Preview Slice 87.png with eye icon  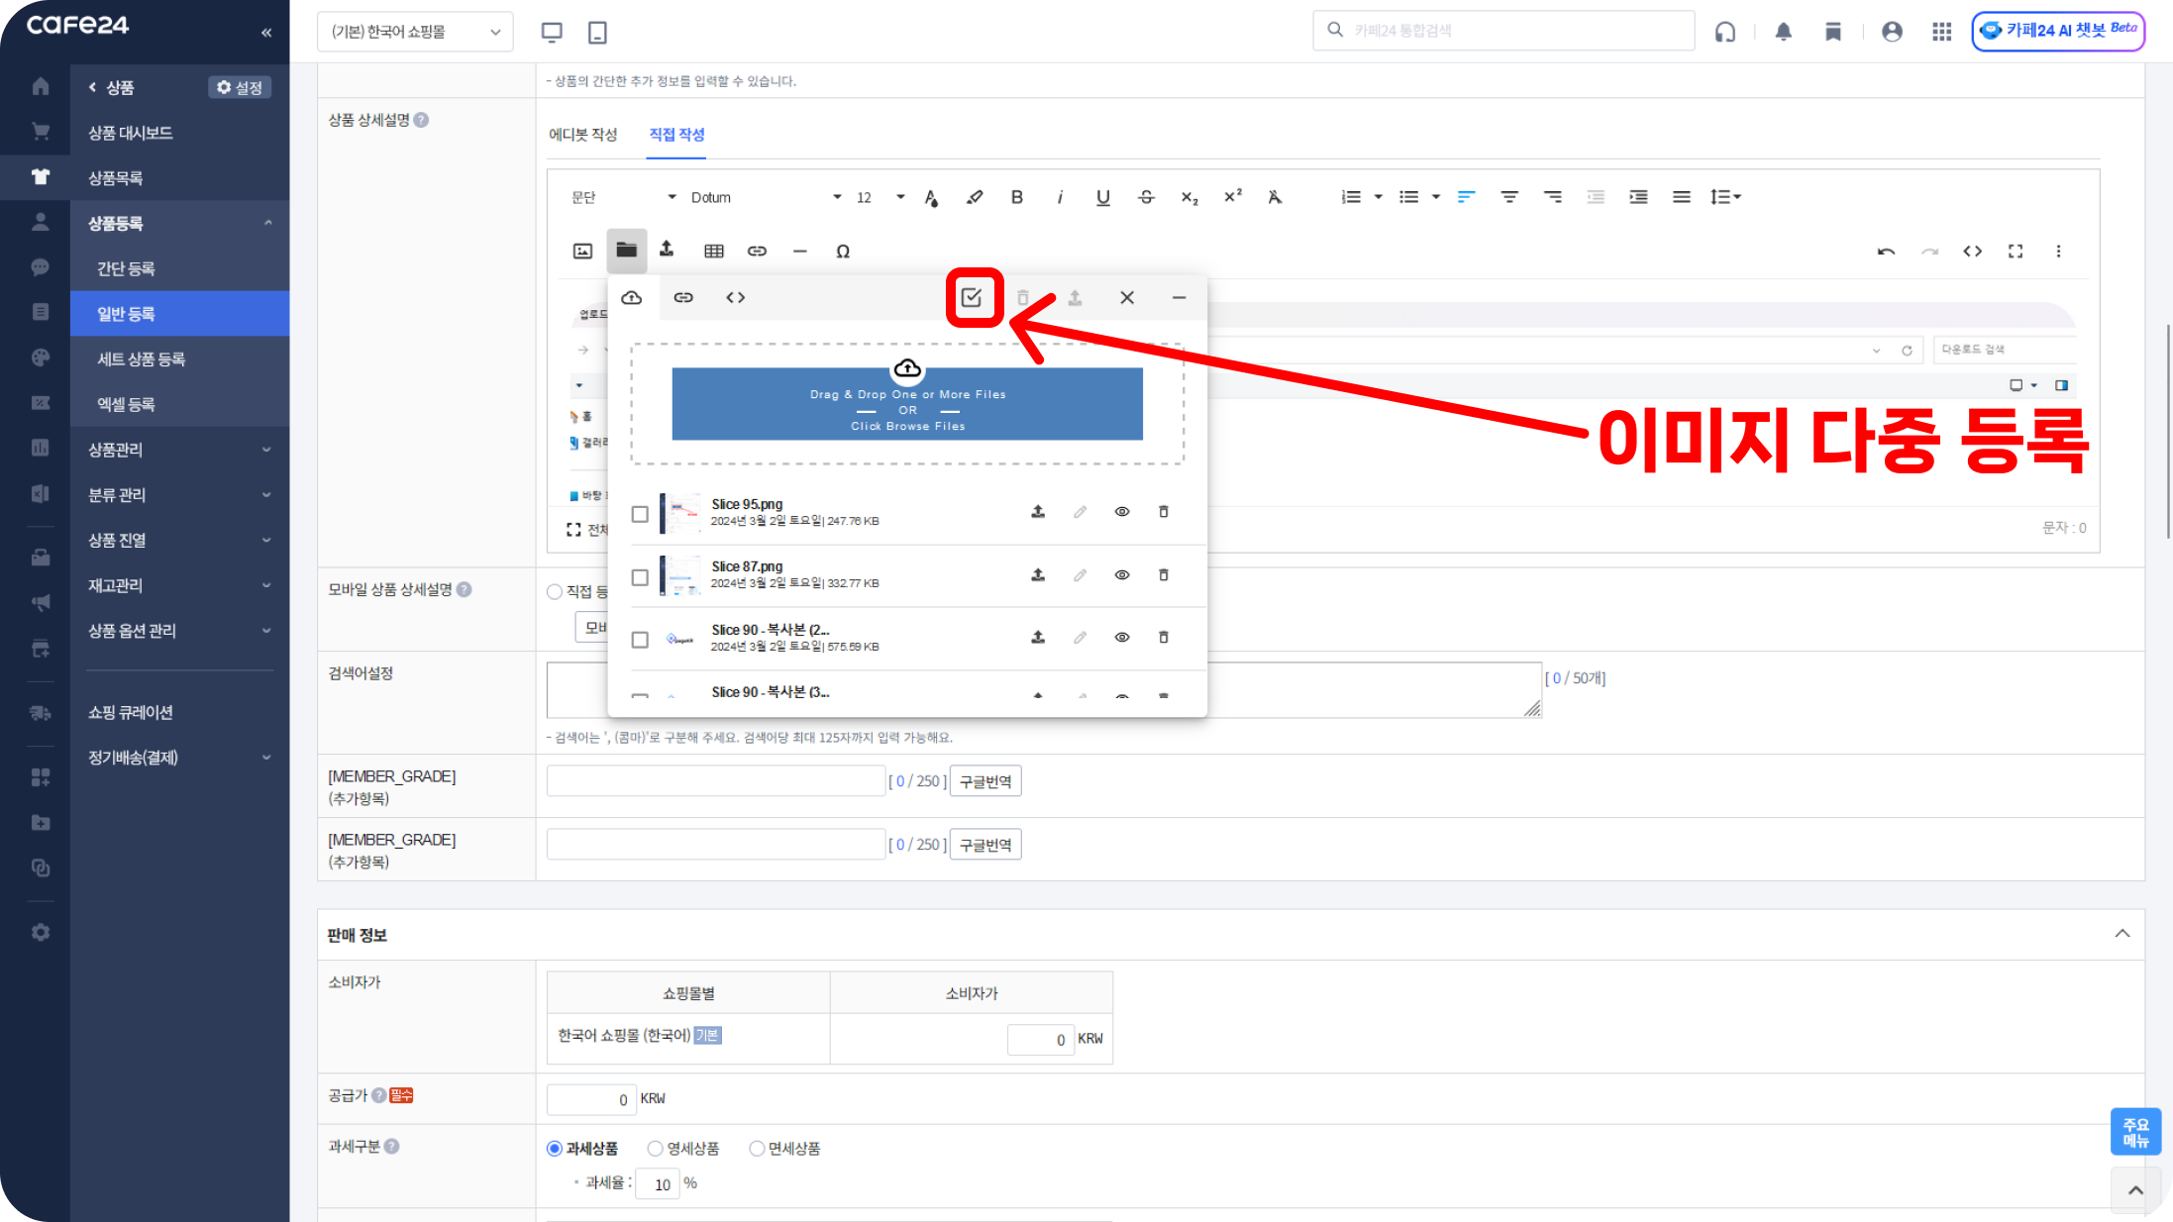1121,574
